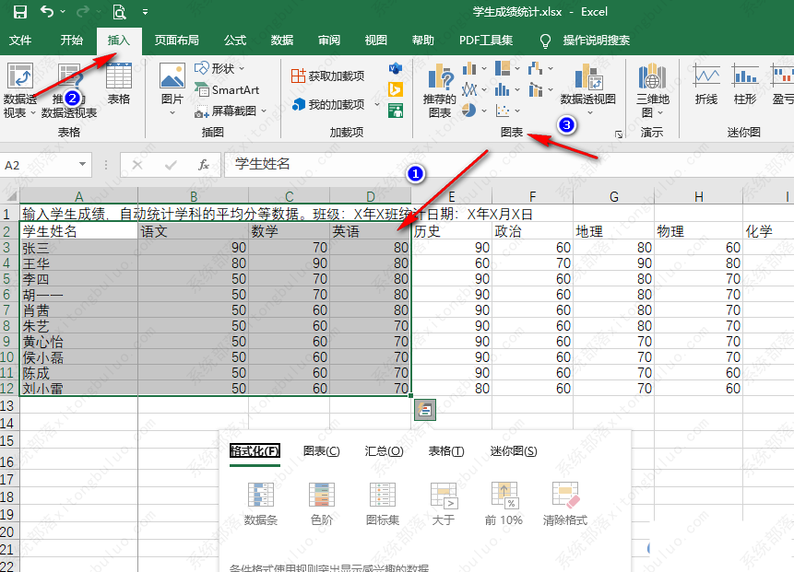Viewport: 794px width, 572px height.
Task: Switch to Page Layout (页面布局) tab
Action: (176, 41)
